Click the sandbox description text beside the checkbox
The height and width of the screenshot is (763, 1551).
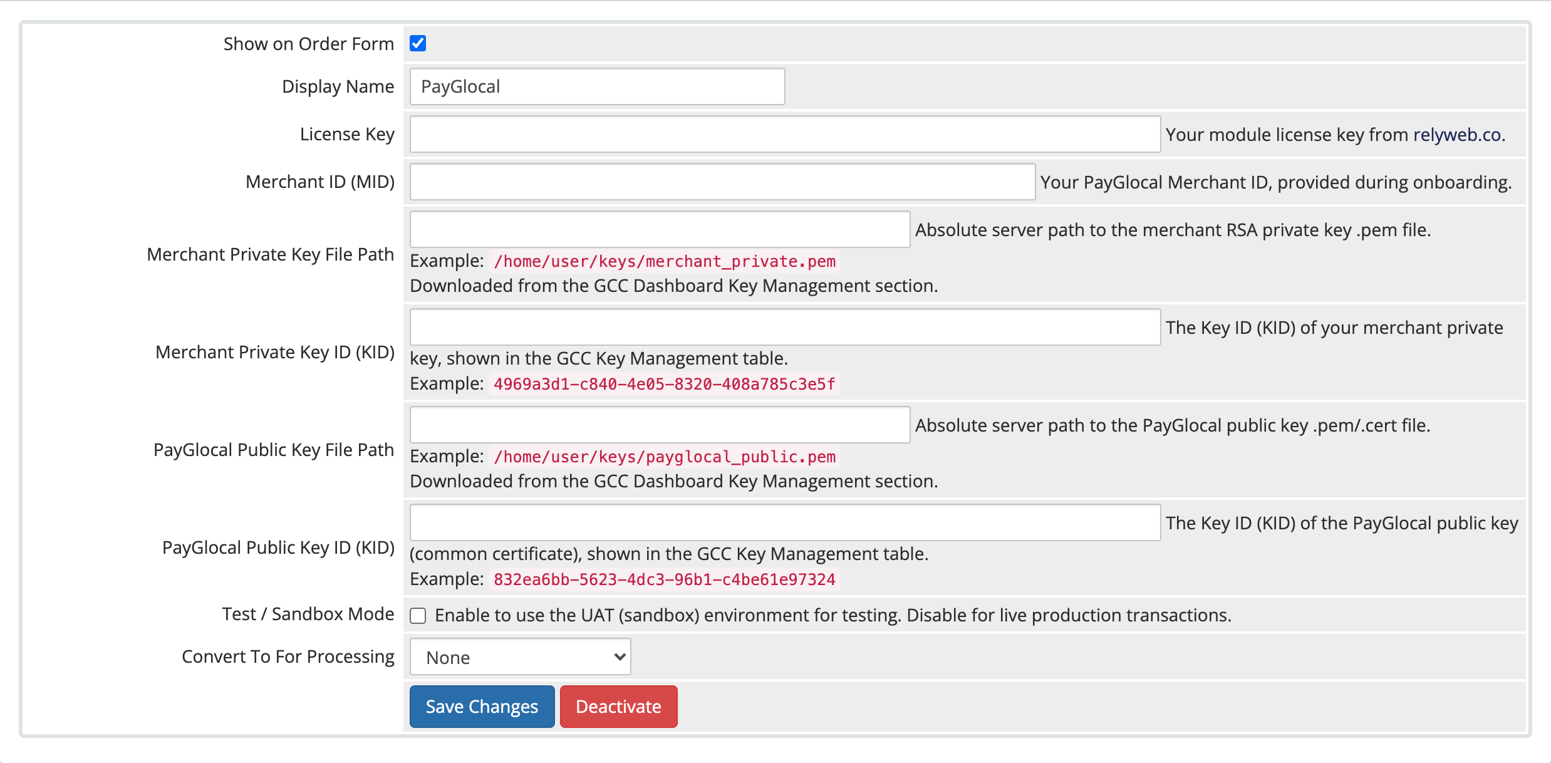[833, 615]
